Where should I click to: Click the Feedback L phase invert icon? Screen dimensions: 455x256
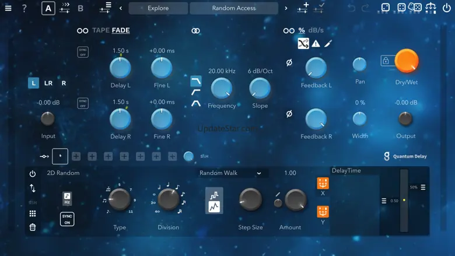click(289, 63)
